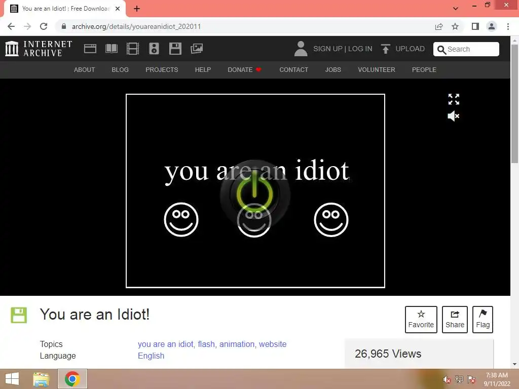Focus the address bar URL
This screenshot has height=389, width=519.
tap(136, 26)
